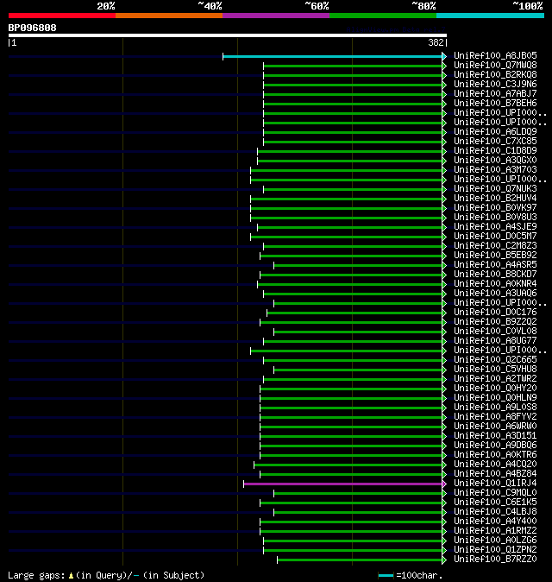
Task: Select label UniRef100_B8CKD7
Action: coord(495,275)
